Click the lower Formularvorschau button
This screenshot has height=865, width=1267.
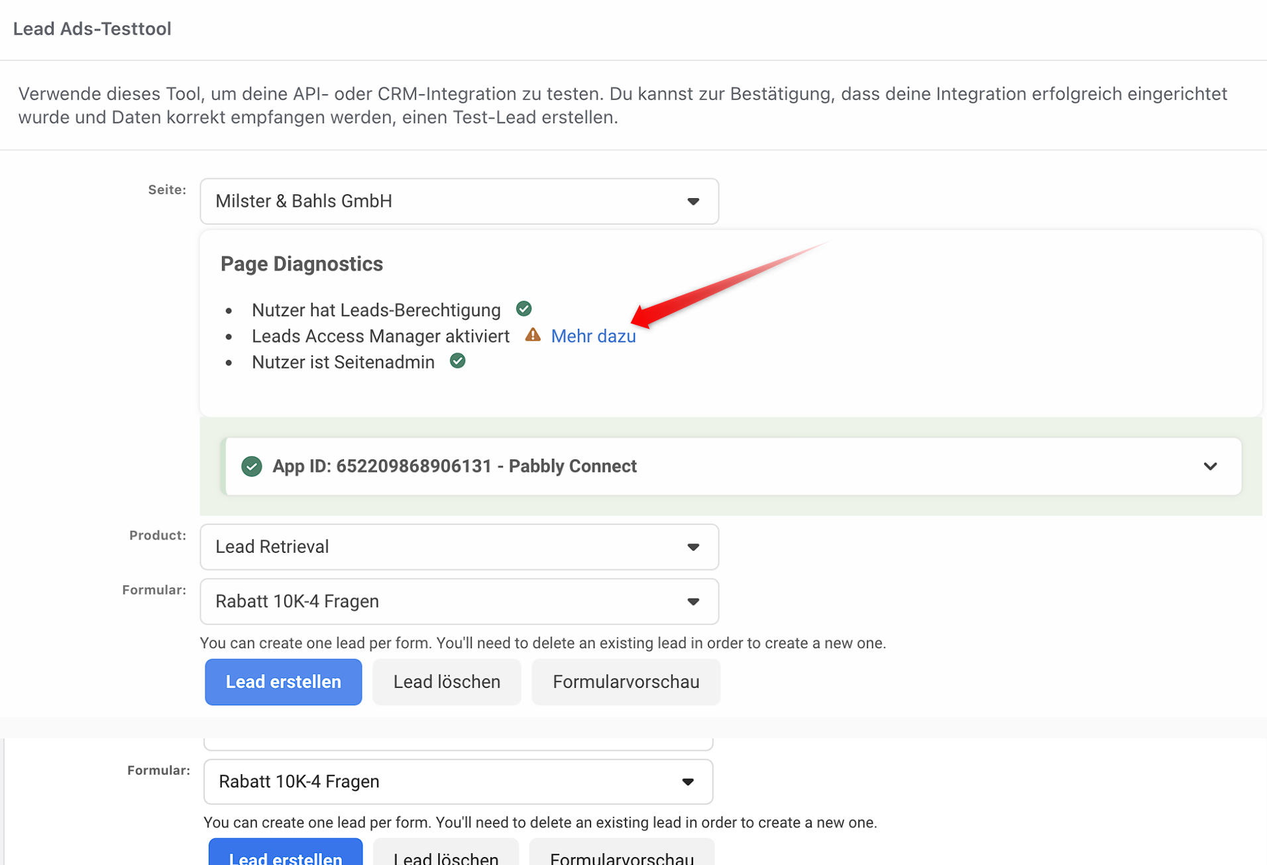coord(622,853)
